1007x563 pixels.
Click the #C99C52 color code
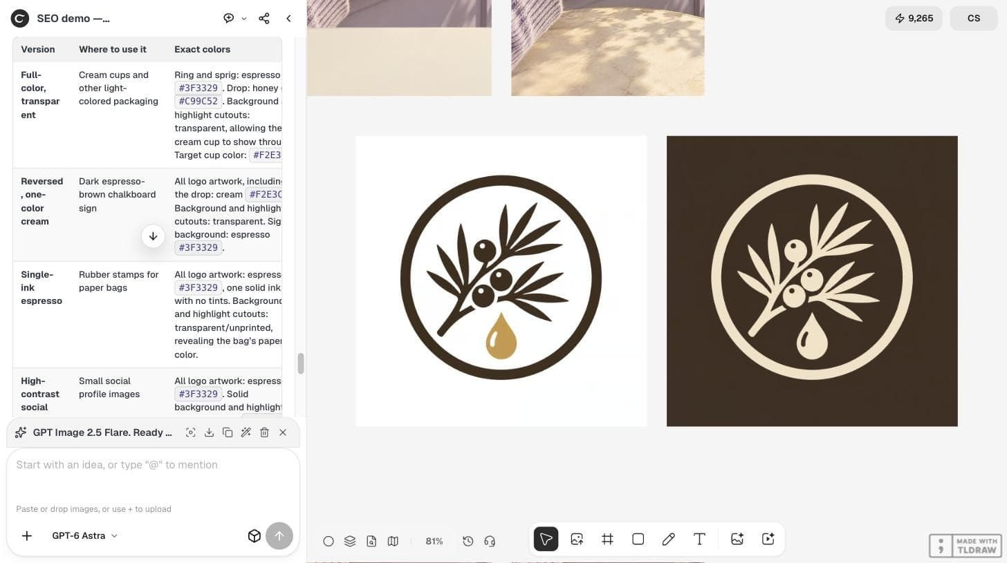pos(198,102)
